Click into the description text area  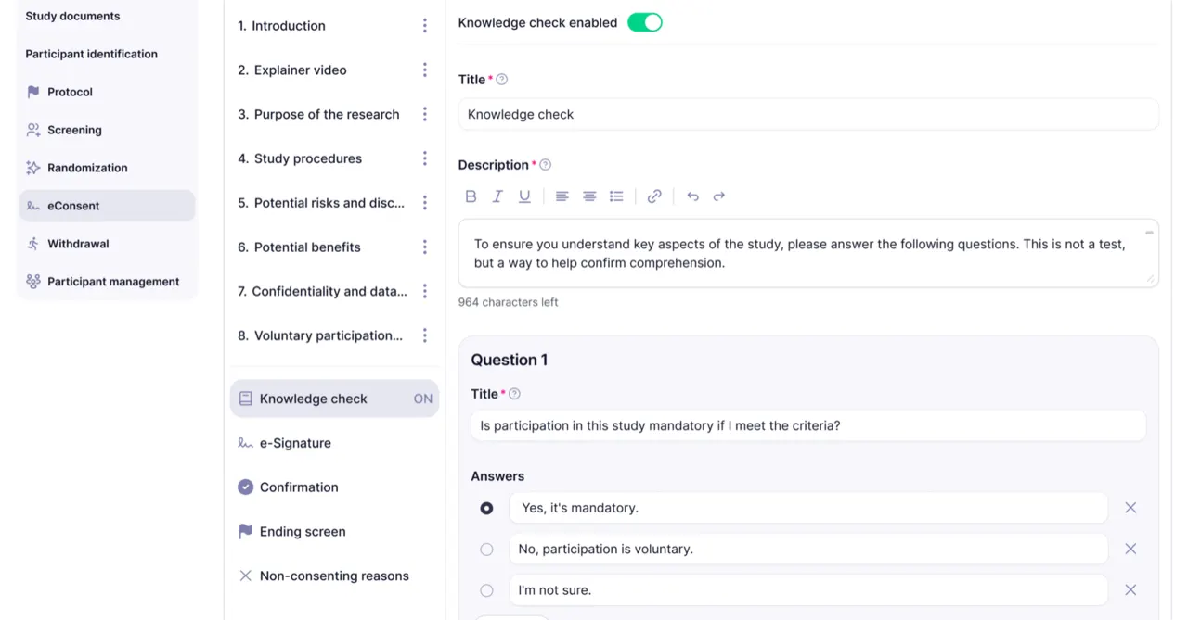coord(808,254)
